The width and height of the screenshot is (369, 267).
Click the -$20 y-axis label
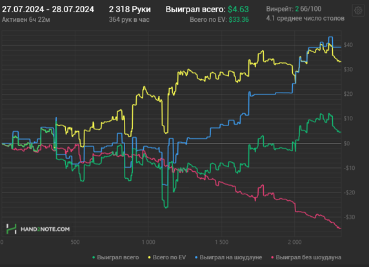point(349,192)
